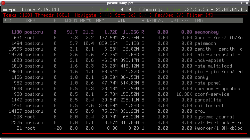Click the CMD column header
Image resolution: width=250 pixels, height=139 pixels.
[199, 21]
